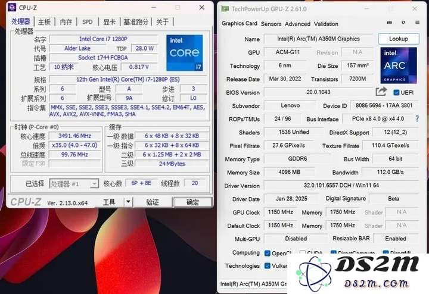Switch to the Sensors tab
The height and width of the screenshot is (294, 429).
[271, 24]
